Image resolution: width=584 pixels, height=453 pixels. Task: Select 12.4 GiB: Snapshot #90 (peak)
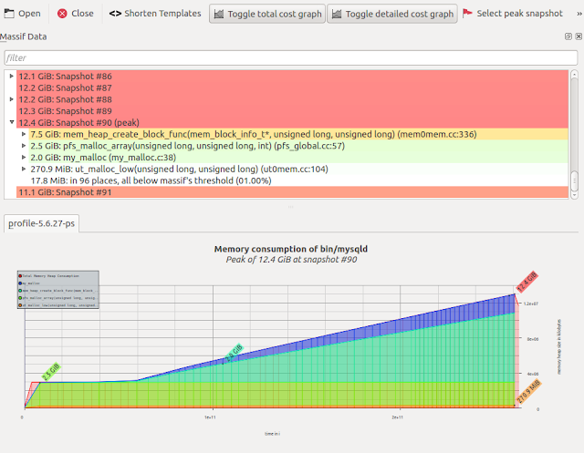click(x=292, y=122)
